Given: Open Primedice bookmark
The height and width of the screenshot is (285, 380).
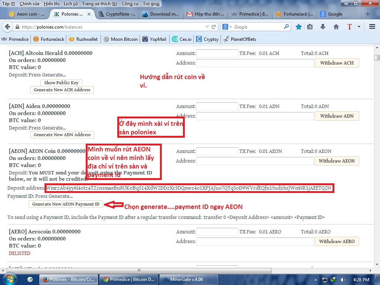Looking at the screenshot, I should 15,39.
